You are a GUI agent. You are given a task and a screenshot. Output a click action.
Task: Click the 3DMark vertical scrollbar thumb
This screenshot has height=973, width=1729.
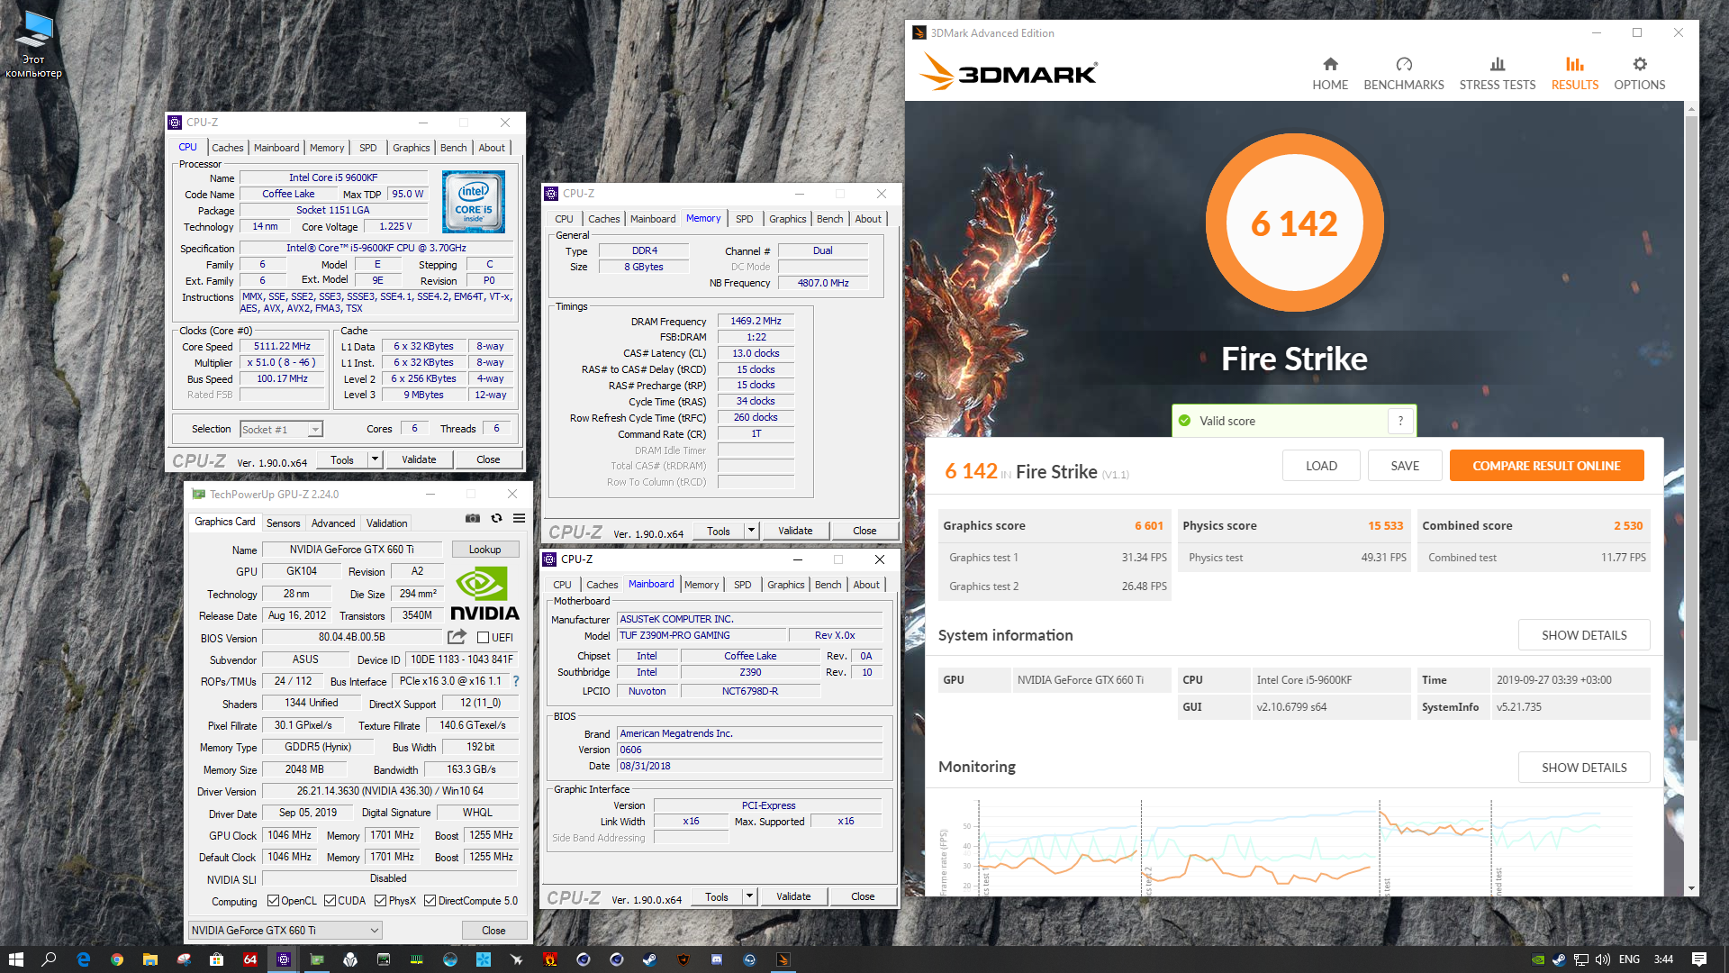pyautogui.click(x=1691, y=428)
